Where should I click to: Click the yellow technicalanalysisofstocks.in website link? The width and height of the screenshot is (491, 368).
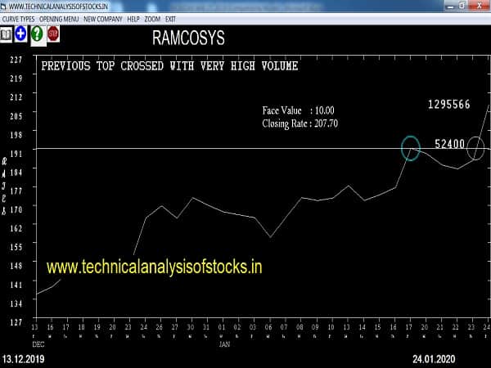[154, 267]
